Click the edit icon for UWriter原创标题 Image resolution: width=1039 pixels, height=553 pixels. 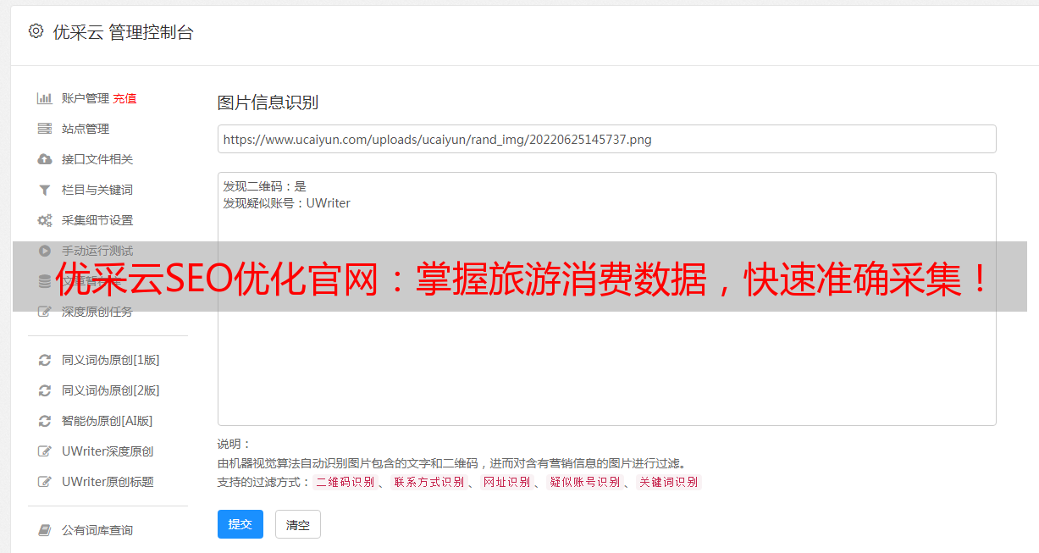[45, 482]
